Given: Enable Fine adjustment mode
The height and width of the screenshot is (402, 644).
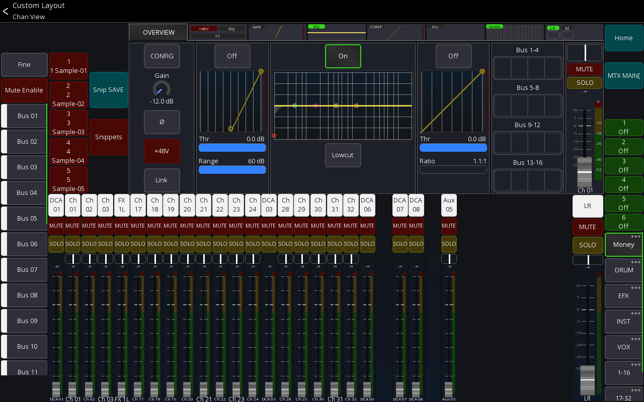Looking at the screenshot, I should click(24, 64).
